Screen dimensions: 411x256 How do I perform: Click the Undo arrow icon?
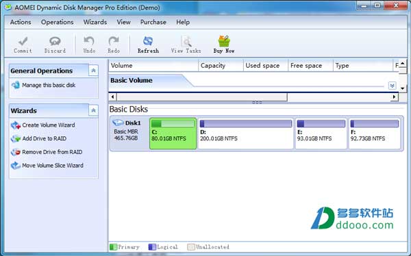(89, 41)
